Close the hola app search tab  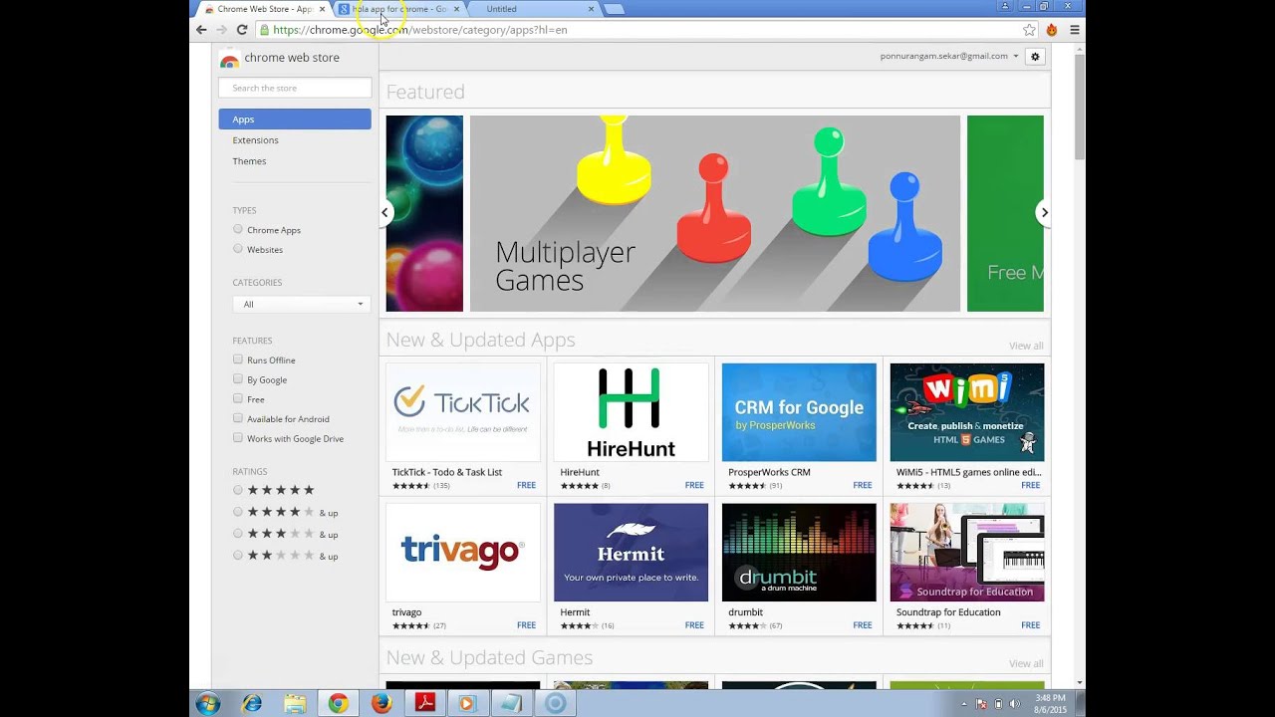click(457, 9)
